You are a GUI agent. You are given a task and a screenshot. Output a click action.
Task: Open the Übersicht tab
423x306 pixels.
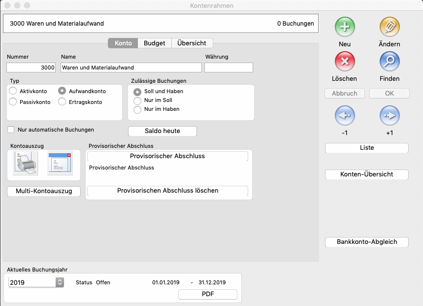(192, 43)
